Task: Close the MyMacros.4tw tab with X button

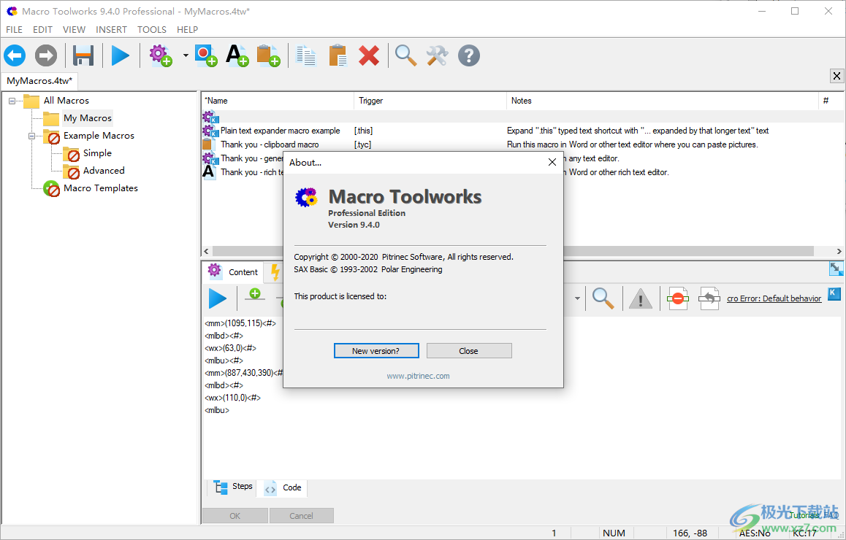Action: [837, 76]
